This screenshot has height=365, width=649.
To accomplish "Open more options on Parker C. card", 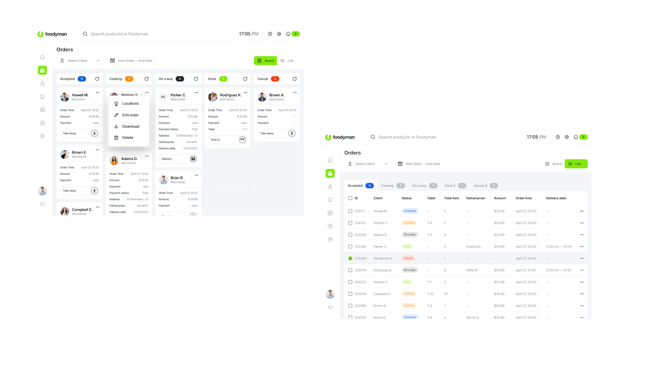I will pos(196,92).
